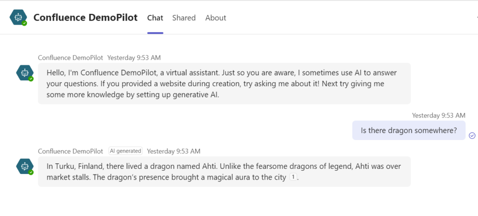Image resolution: width=478 pixels, height=216 pixels.
Task: Click the sender name beside the AI generated badge
Action: tap(70, 151)
